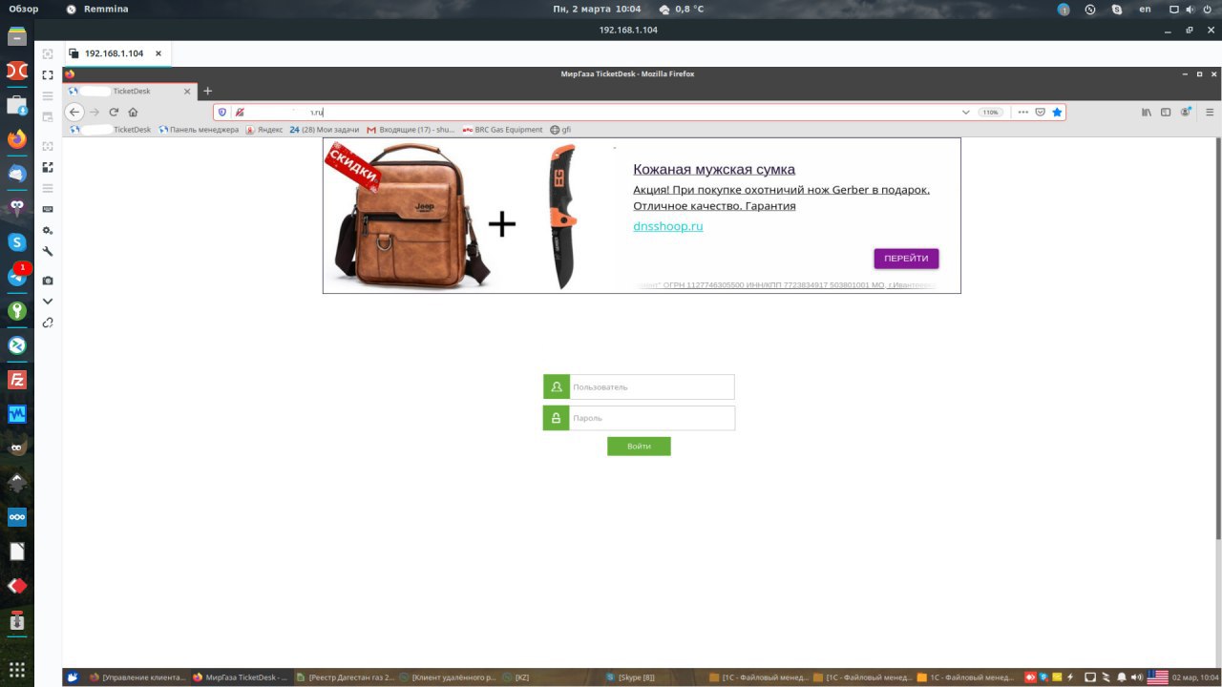Open Яндекс bookmark
The height and width of the screenshot is (687, 1222).
click(x=264, y=130)
